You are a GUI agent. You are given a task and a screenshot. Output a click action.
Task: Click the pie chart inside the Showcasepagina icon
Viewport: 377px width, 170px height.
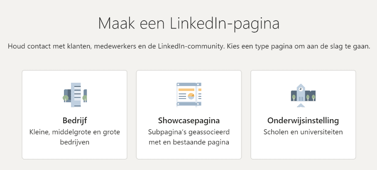point(191,96)
